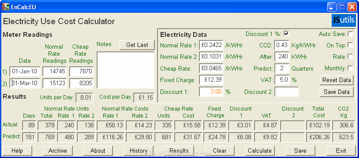Click the Predict VAT value £9.82
The image size is (359, 158).
pyautogui.click(x=267, y=137)
